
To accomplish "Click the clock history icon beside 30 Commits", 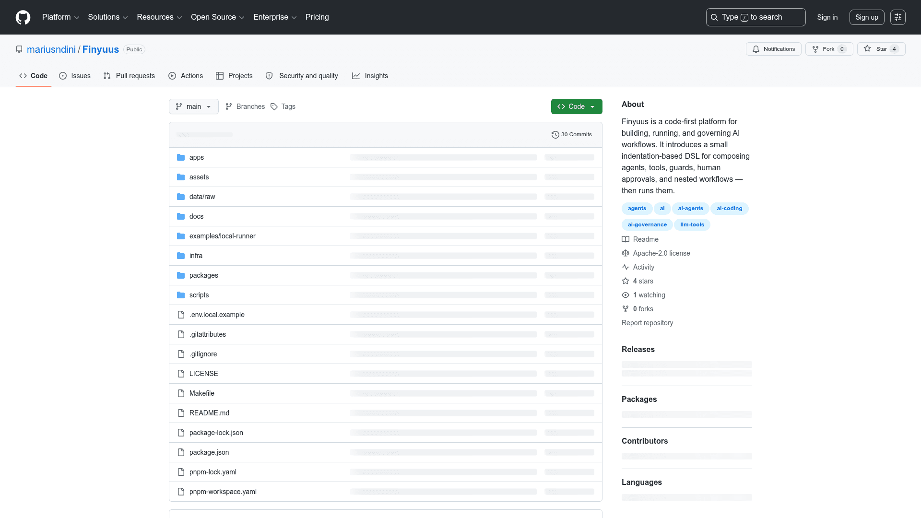I will tap(555, 135).
